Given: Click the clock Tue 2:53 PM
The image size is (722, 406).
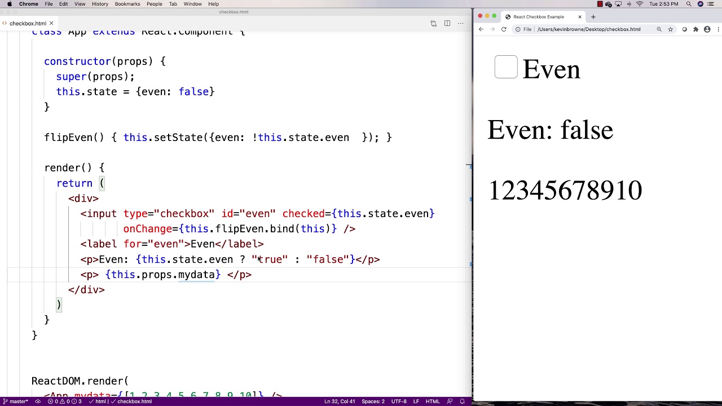Looking at the screenshot, I should pos(663,4).
